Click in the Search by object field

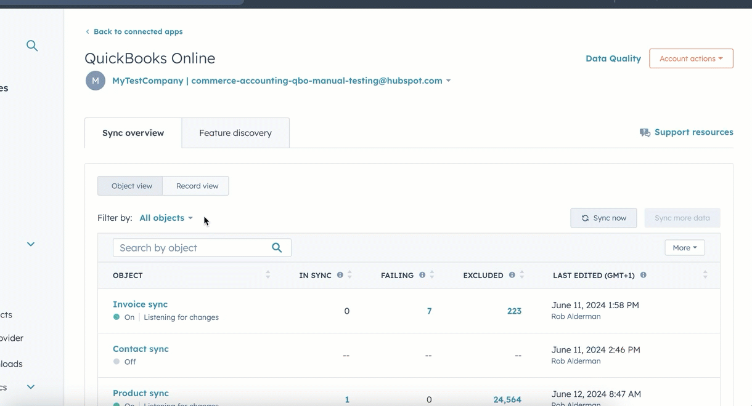(202, 248)
